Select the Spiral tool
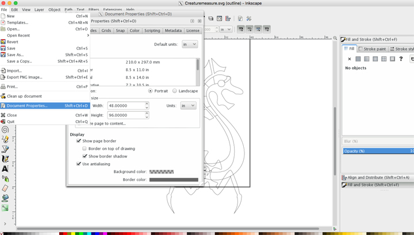Screen dimensions: 414x235 [5, 129]
